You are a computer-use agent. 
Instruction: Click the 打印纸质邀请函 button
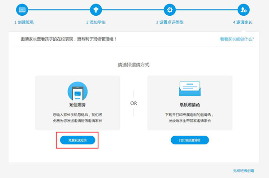[190, 140]
